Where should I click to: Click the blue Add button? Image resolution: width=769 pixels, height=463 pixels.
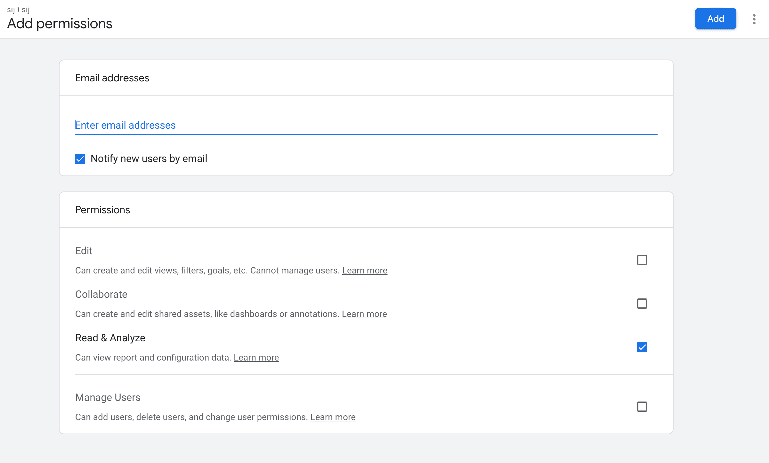coord(716,19)
